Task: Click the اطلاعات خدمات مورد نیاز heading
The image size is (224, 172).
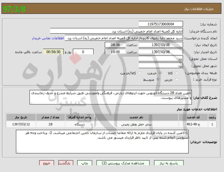Action: (197, 109)
